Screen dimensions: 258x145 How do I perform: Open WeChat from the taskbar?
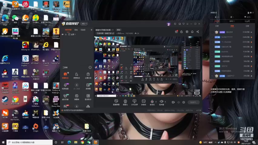click(x=89, y=142)
